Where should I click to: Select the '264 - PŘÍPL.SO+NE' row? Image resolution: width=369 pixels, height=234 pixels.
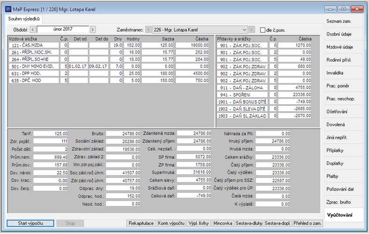click(x=109, y=59)
